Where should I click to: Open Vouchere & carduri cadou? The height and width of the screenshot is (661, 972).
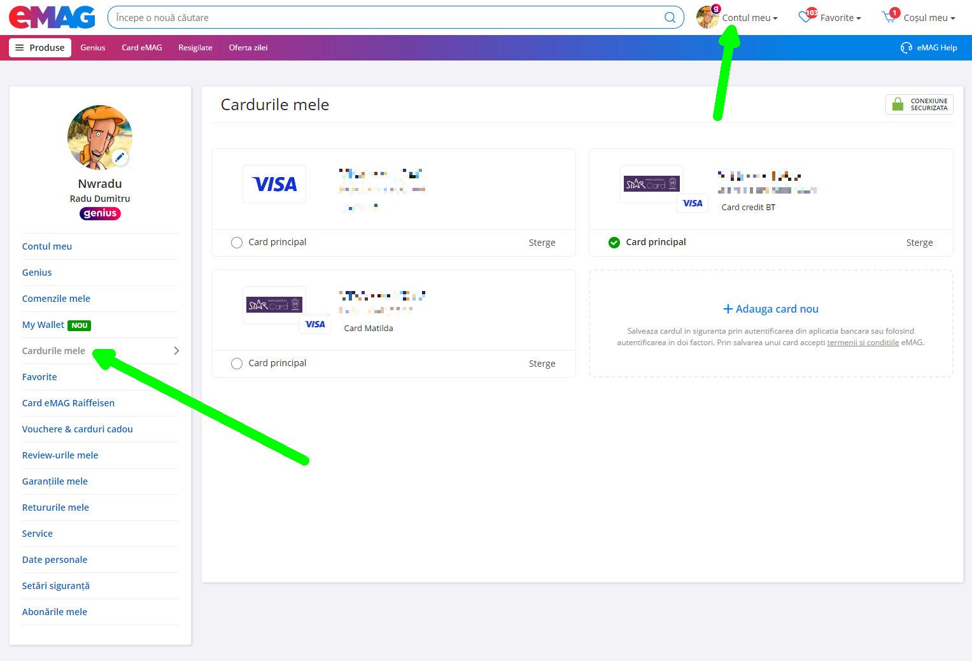(78, 429)
